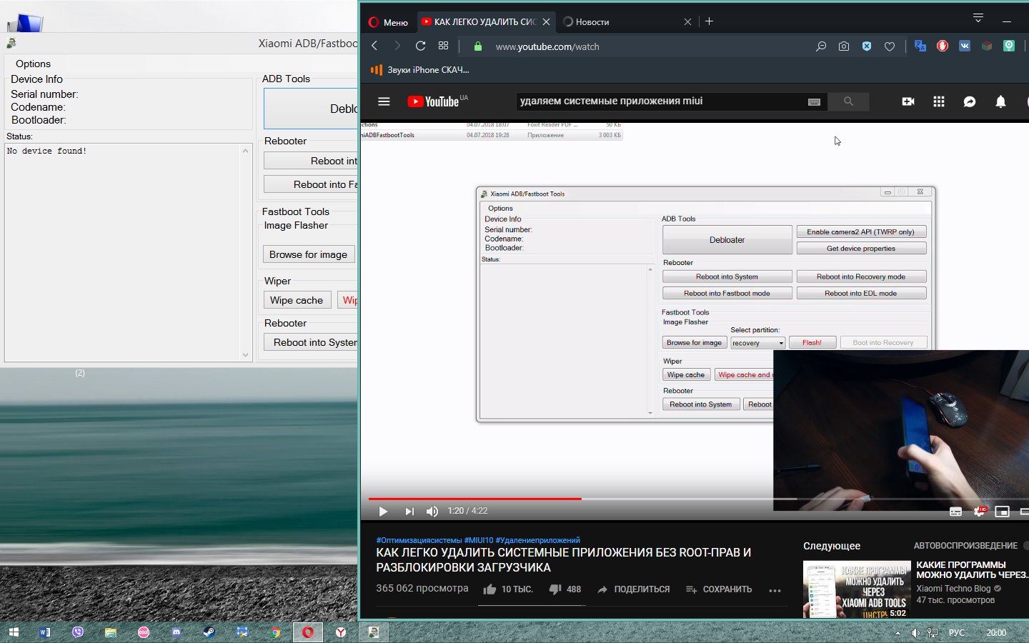Open osu! from the taskbar
The width and height of the screenshot is (1029, 643).
(144, 632)
